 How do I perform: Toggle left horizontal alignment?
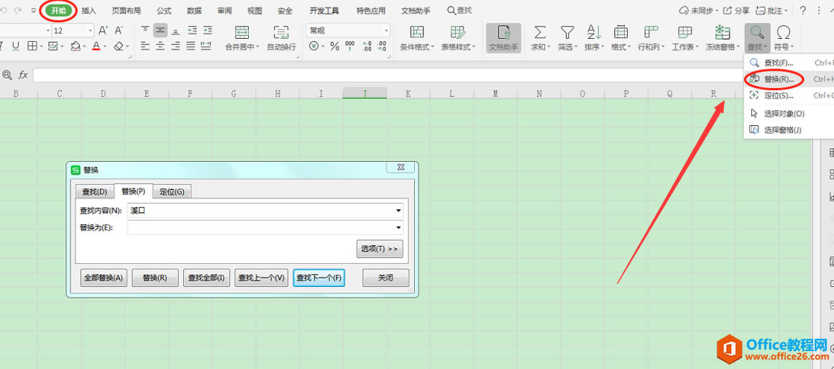[x=145, y=46]
